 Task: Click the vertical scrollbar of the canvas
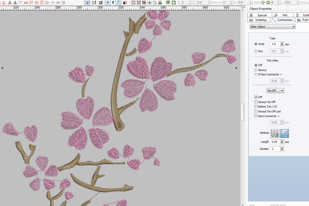[243, 112]
